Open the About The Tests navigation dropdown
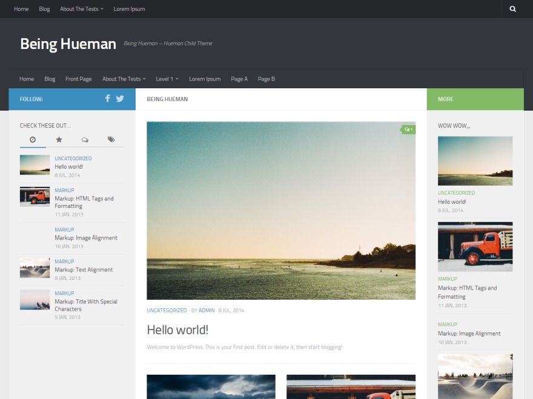The image size is (533, 399). [122, 79]
